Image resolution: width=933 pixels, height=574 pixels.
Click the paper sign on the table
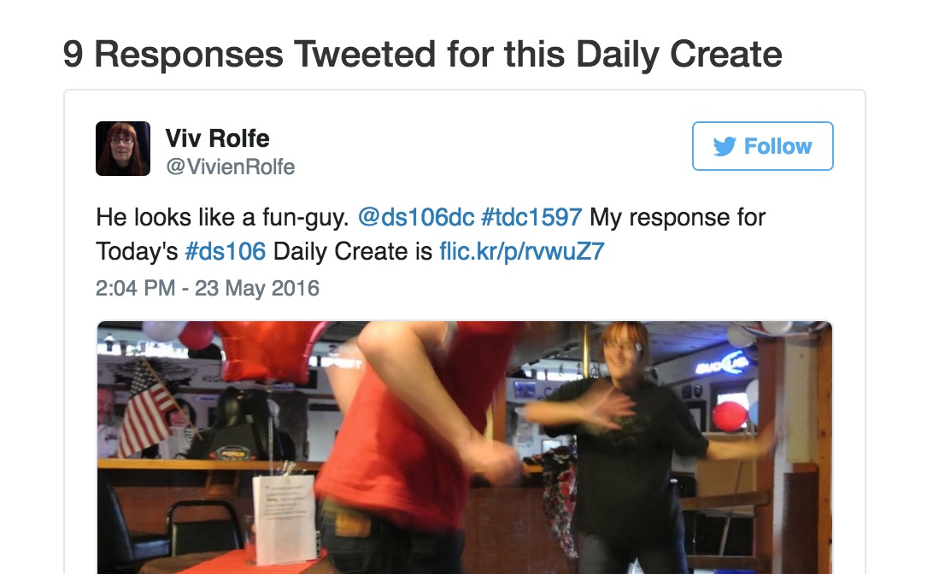point(284,516)
